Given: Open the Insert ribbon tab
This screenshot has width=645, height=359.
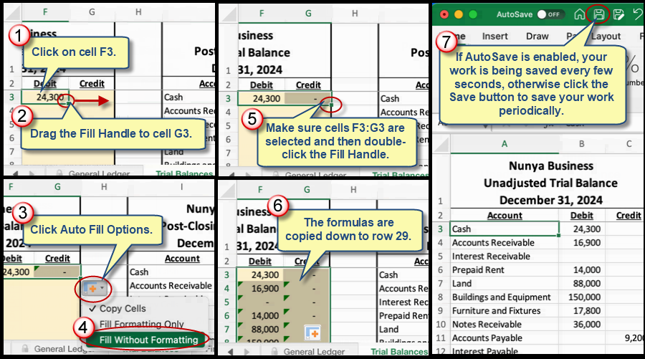Looking at the screenshot, I should click(494, 37).
